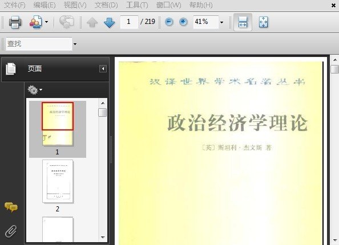Click the 查找 search field
The width and height of the screenshot is (339, 245).
coord(39,44)
